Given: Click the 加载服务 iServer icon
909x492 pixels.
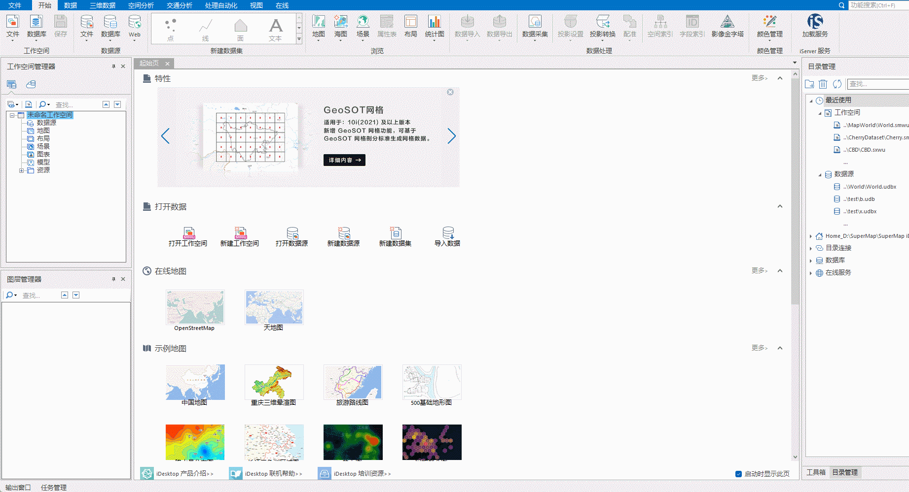Looking at the screenshot, I should point(815,22).
